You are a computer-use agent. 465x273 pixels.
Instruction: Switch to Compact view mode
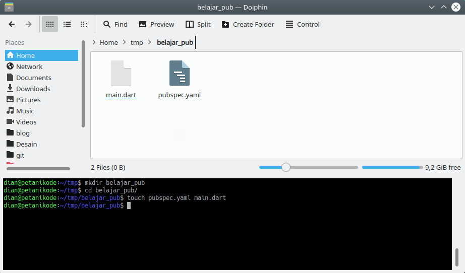coord(67,24)
